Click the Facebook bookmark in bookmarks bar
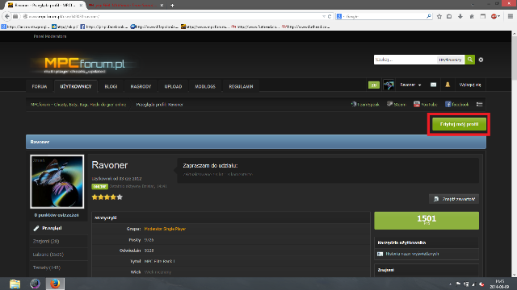This screenshot has width=517, height=290. coord(103,27)
